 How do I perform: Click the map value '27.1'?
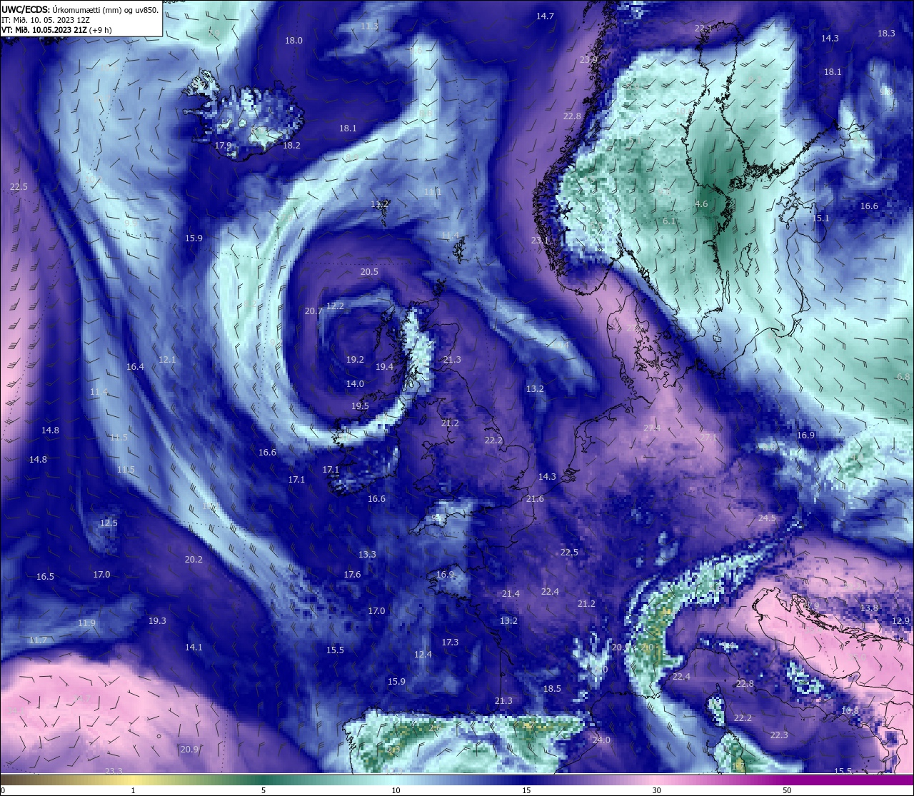point(708,438)
